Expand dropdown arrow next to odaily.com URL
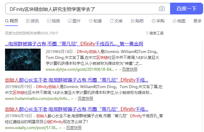This screenshot has height=132, width=204. point(60,128)
